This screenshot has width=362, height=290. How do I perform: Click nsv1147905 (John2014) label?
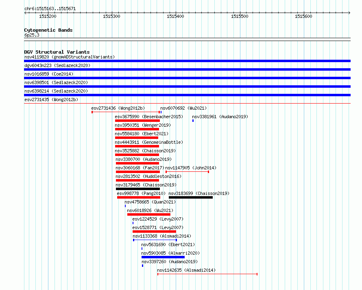point(191,168)
